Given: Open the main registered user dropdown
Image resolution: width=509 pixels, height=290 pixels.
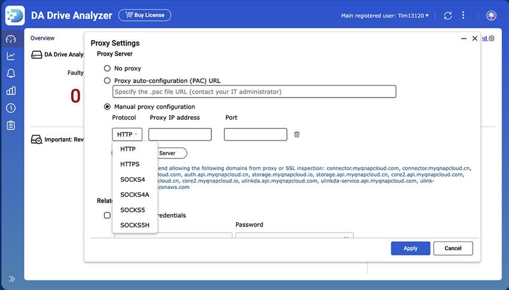Looking at the screenshot, I should 384,16.
